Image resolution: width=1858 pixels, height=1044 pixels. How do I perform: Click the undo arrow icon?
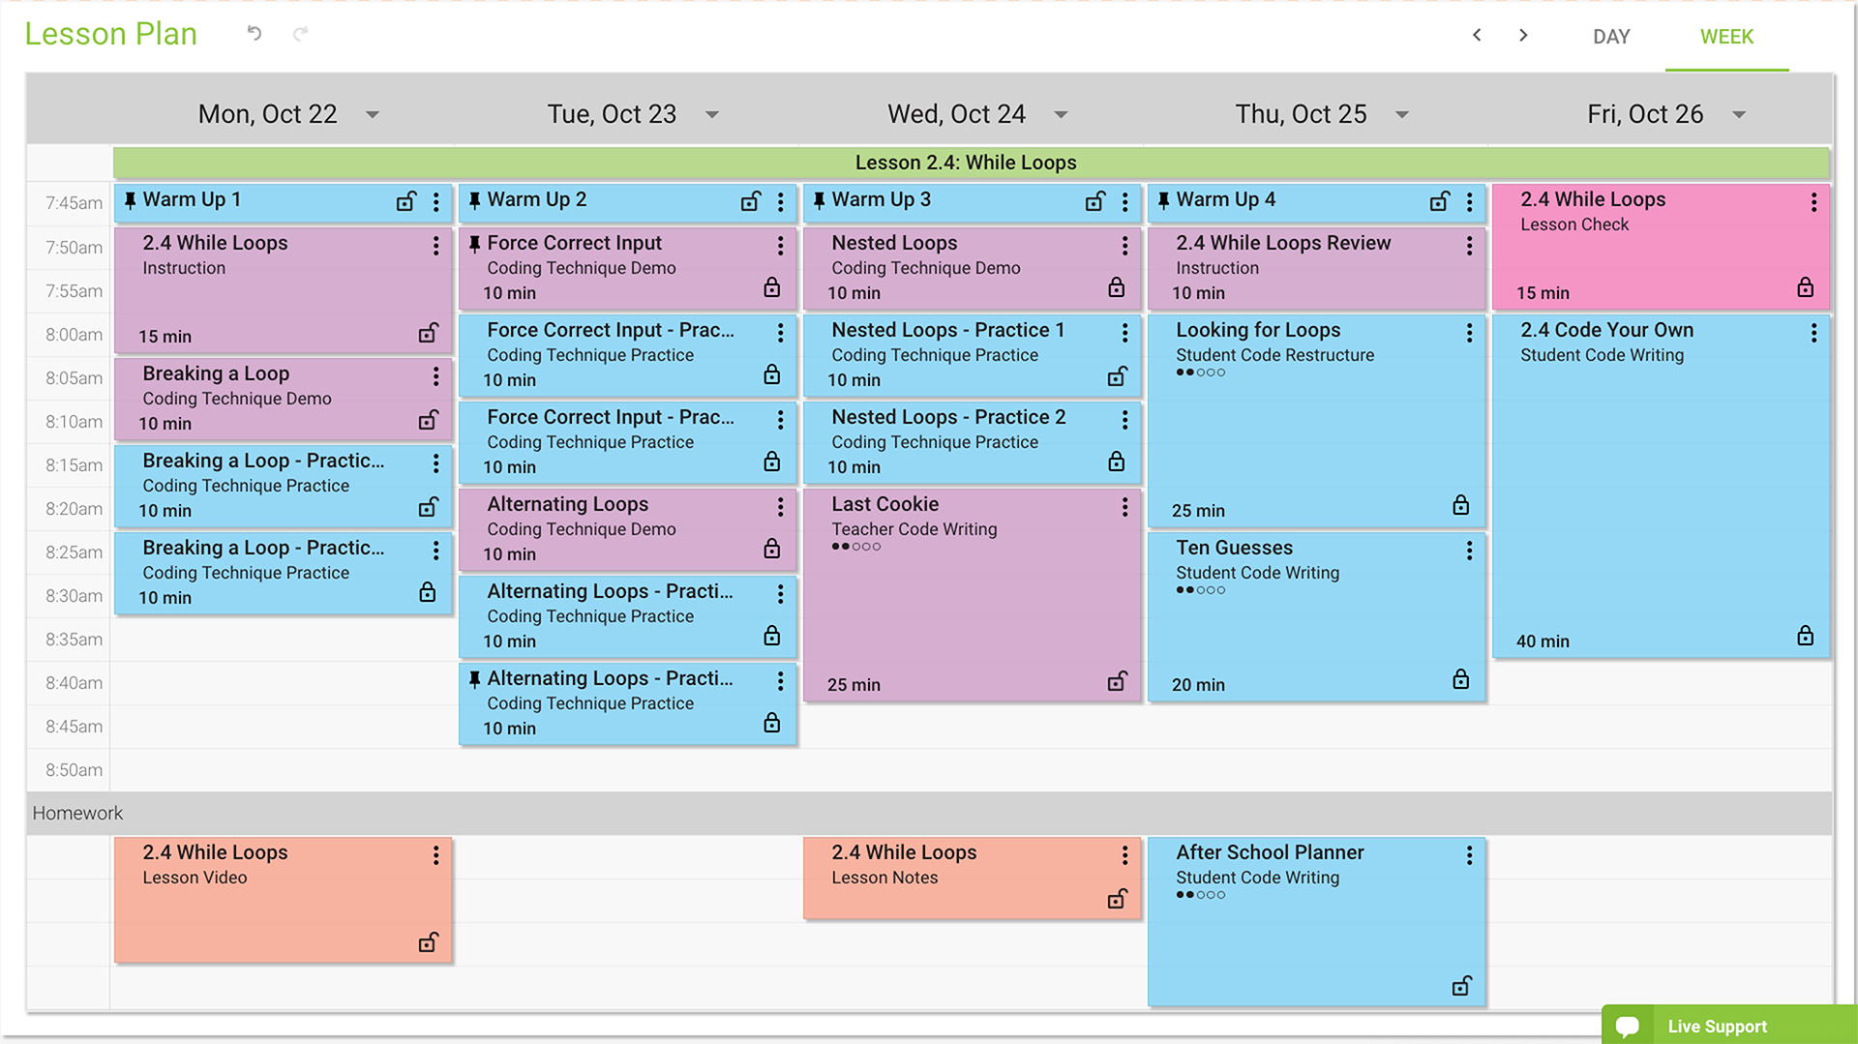click(254, 34)
